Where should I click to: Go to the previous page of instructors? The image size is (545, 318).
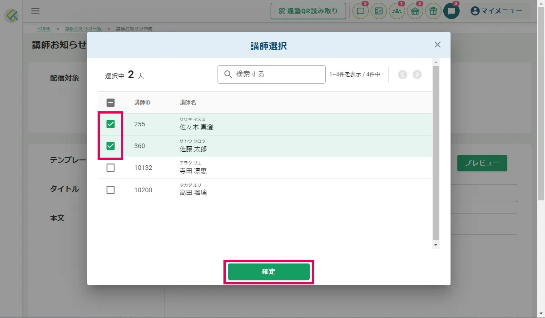pyautogui.click(x=402, y=75)
